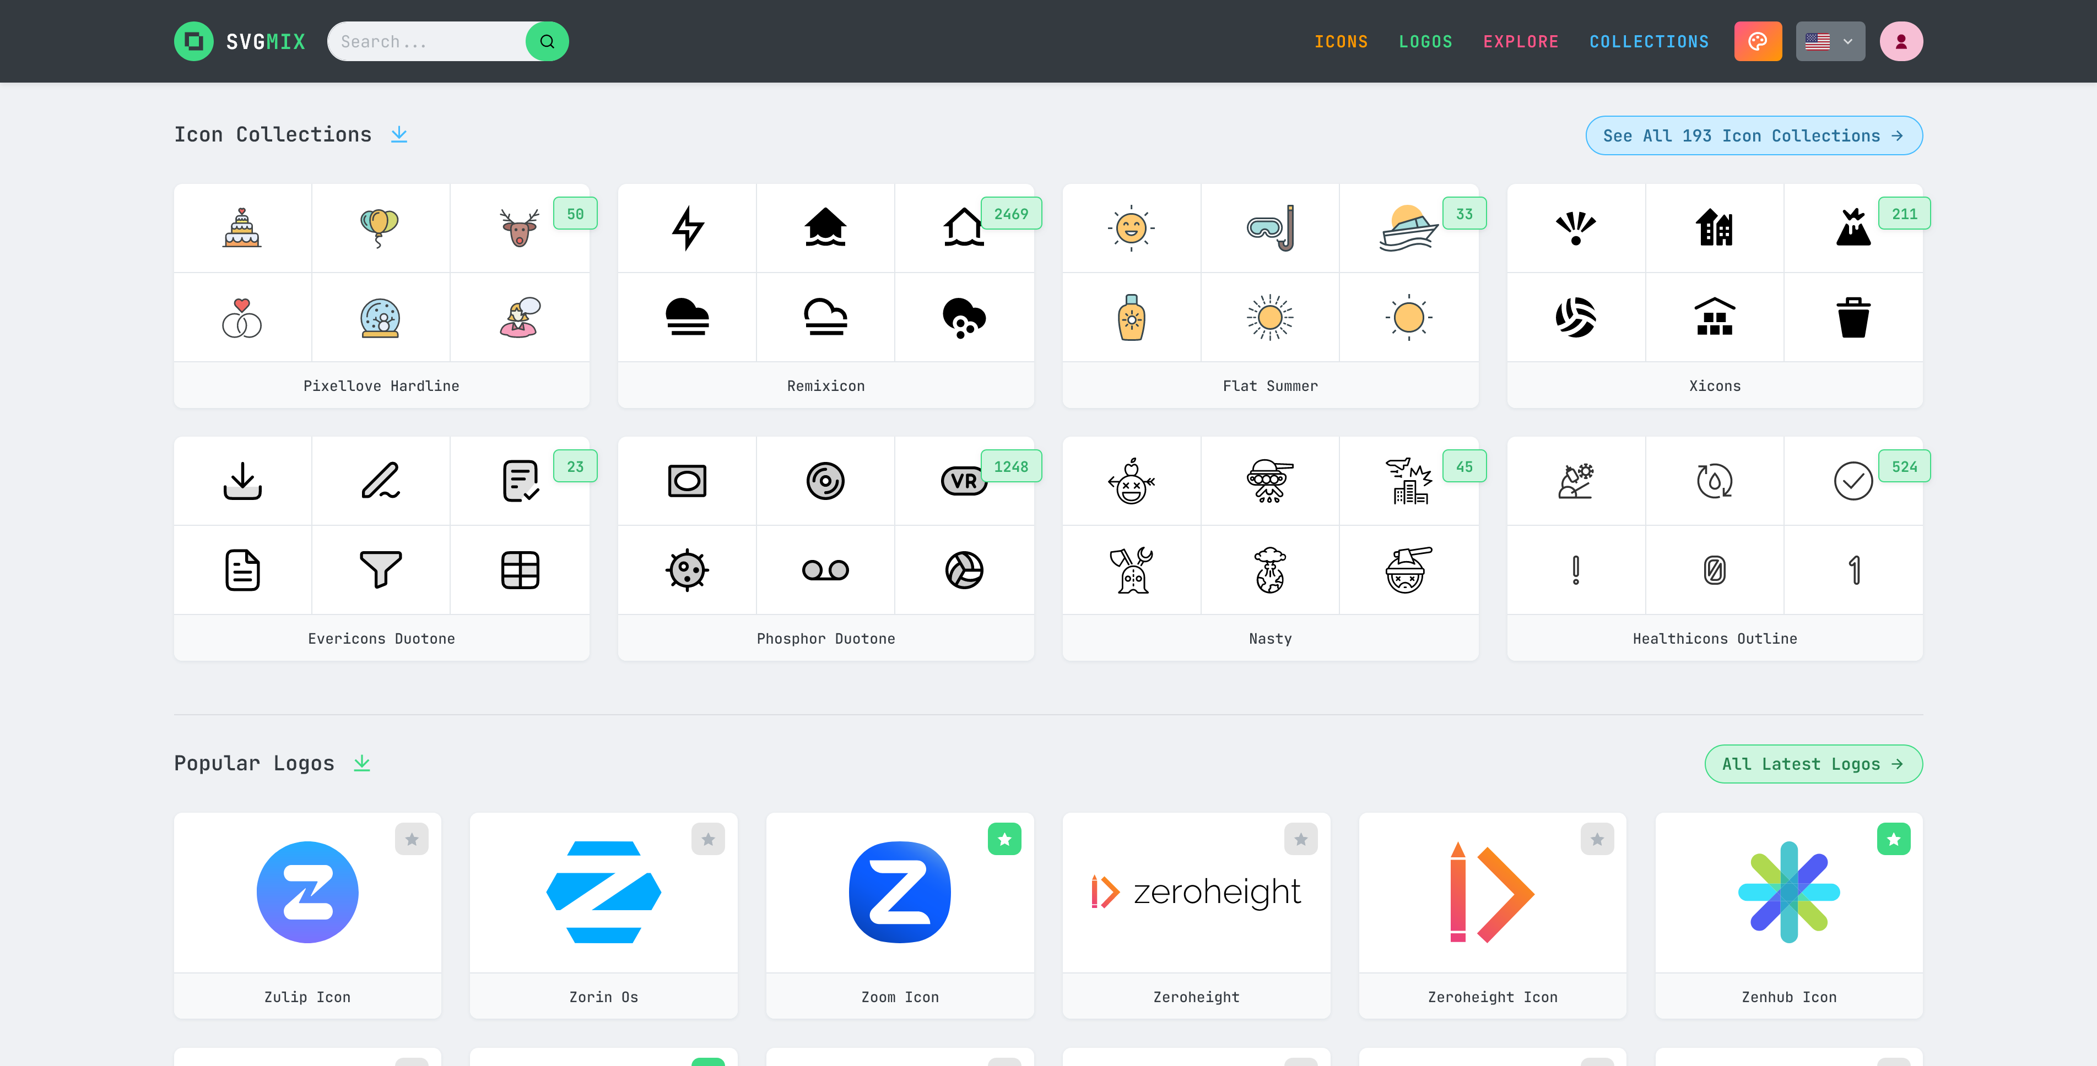Viewport: 2097px width, 1066px height.
Task: Select the speedboat at sunset icon
Action: coord(1409,228)
